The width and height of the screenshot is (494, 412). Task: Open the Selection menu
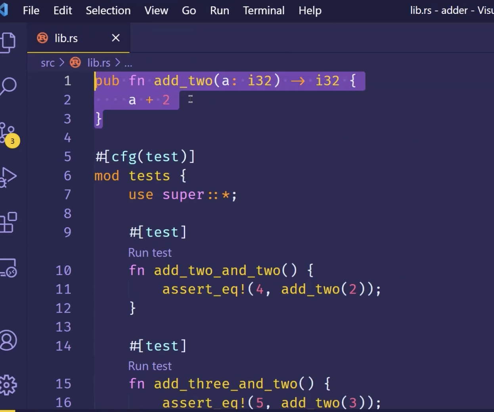coord(108,11)
